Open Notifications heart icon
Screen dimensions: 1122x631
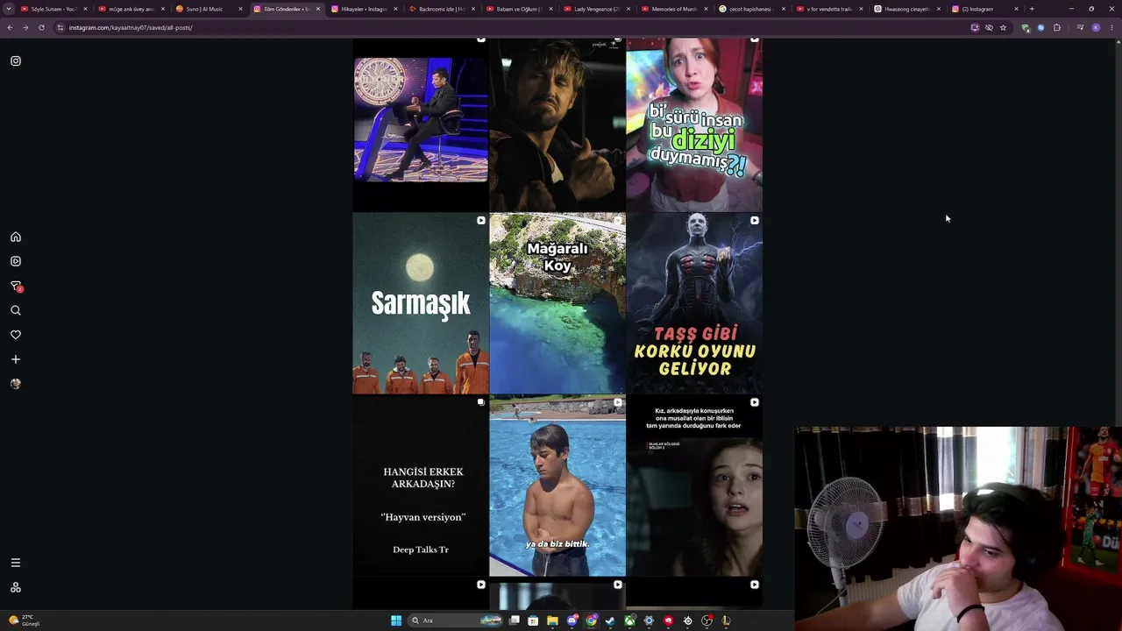click(x=16, y=335)
